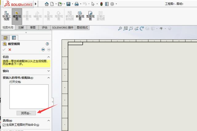Image resolution: width=197 pixels, height=131 pixels.
Task: Open help question mark in 模型视图 panel
Action: [47, 44]
